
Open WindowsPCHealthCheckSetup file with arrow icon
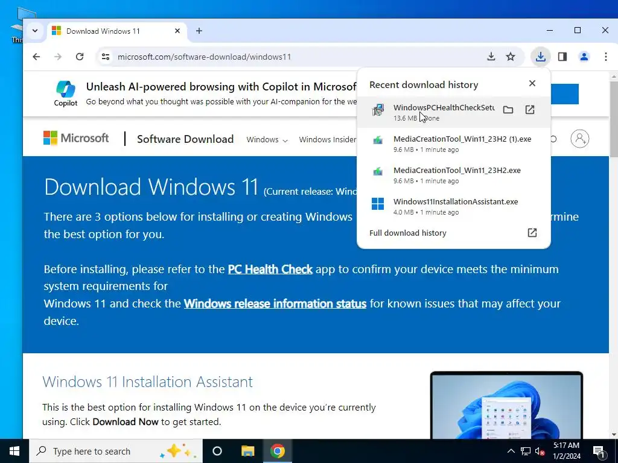click(x=530, y=110)
